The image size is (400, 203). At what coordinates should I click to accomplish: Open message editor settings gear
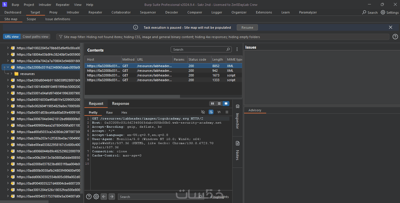(x=96, y=197)
